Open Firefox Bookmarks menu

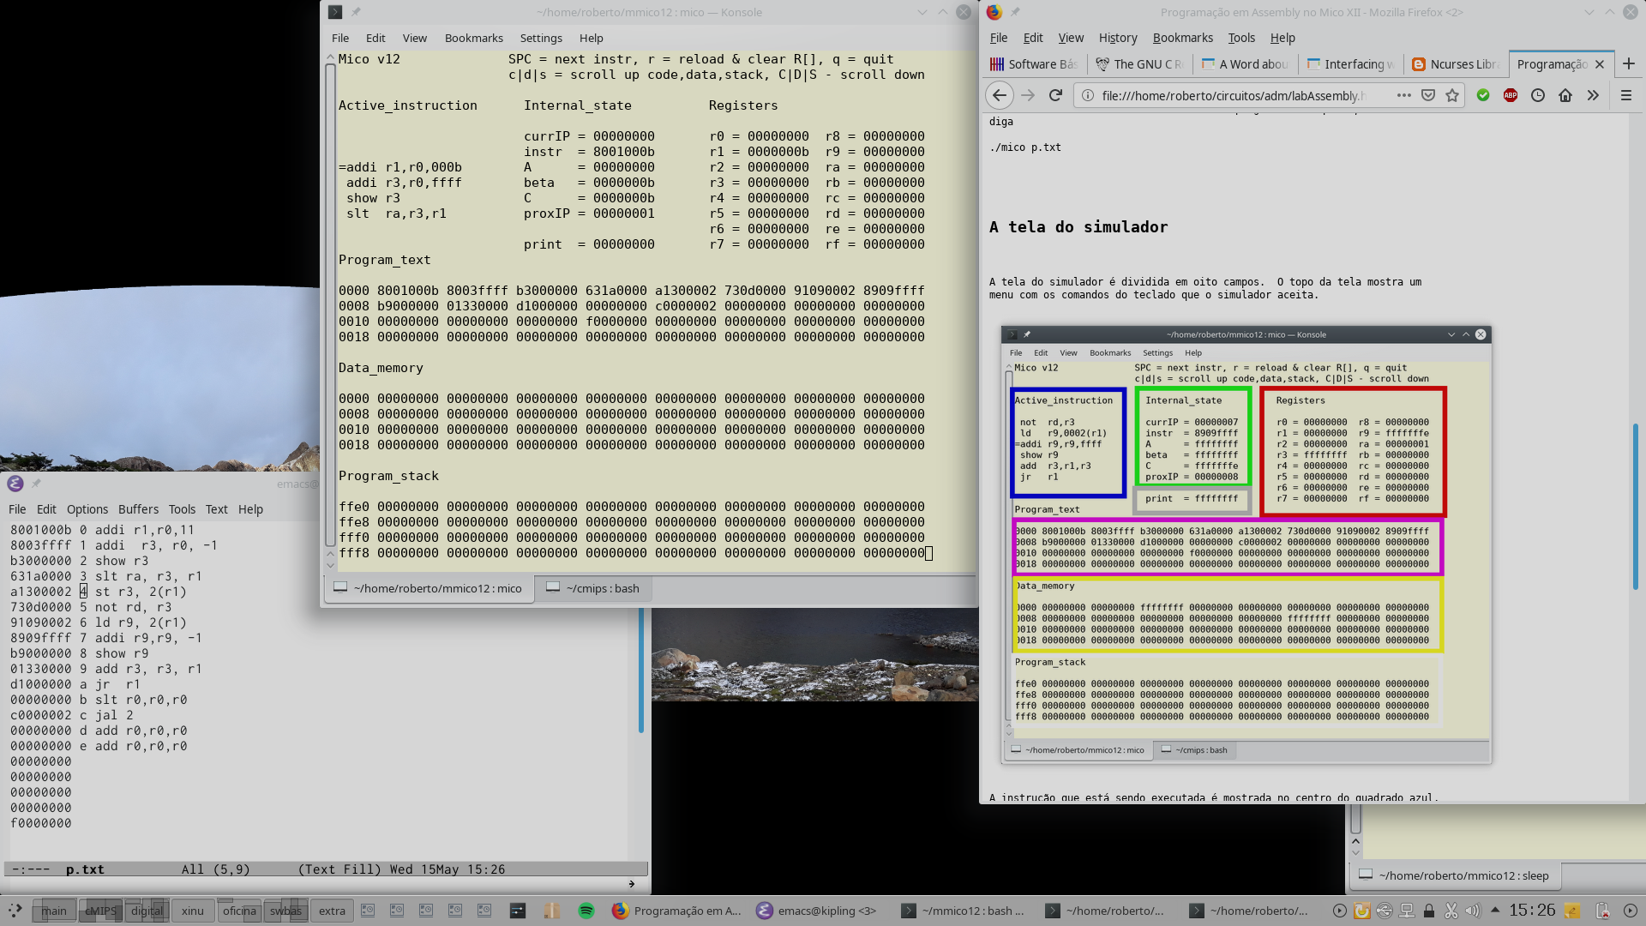(x=1182, y=38)
